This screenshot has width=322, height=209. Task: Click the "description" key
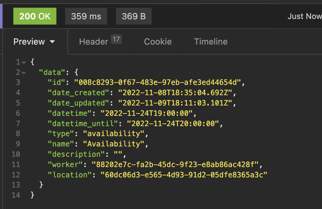coord(76,154)
